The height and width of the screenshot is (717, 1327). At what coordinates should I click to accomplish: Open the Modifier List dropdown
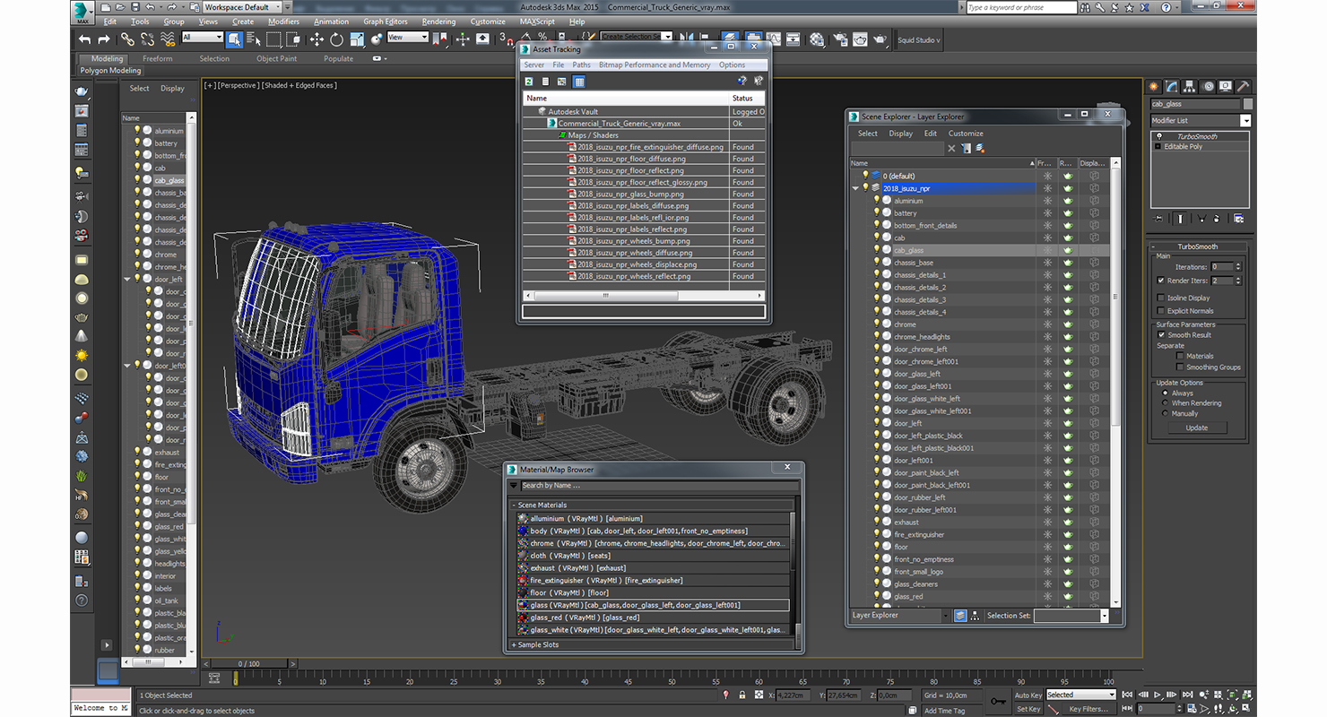click(1245, 121)
